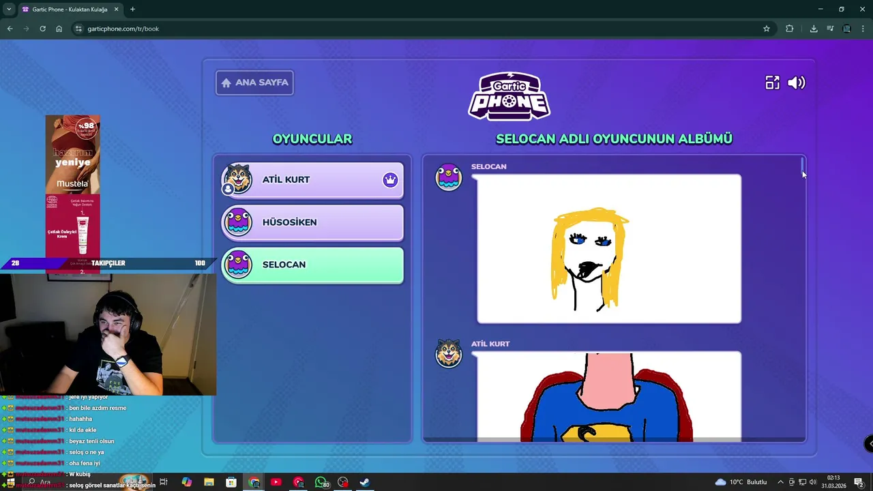Bookmark this page with the star icon
Viewport: 873px width, 491px height.
[x=767, y=29]
